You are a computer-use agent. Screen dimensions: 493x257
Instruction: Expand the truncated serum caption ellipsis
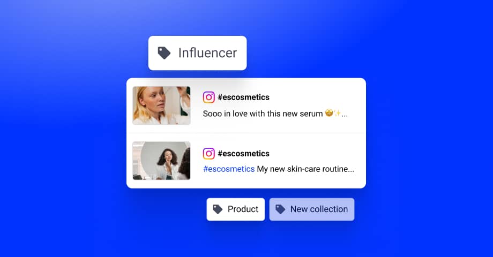coord(345,115)
